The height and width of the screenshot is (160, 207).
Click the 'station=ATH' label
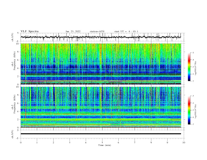click(97, 31)
